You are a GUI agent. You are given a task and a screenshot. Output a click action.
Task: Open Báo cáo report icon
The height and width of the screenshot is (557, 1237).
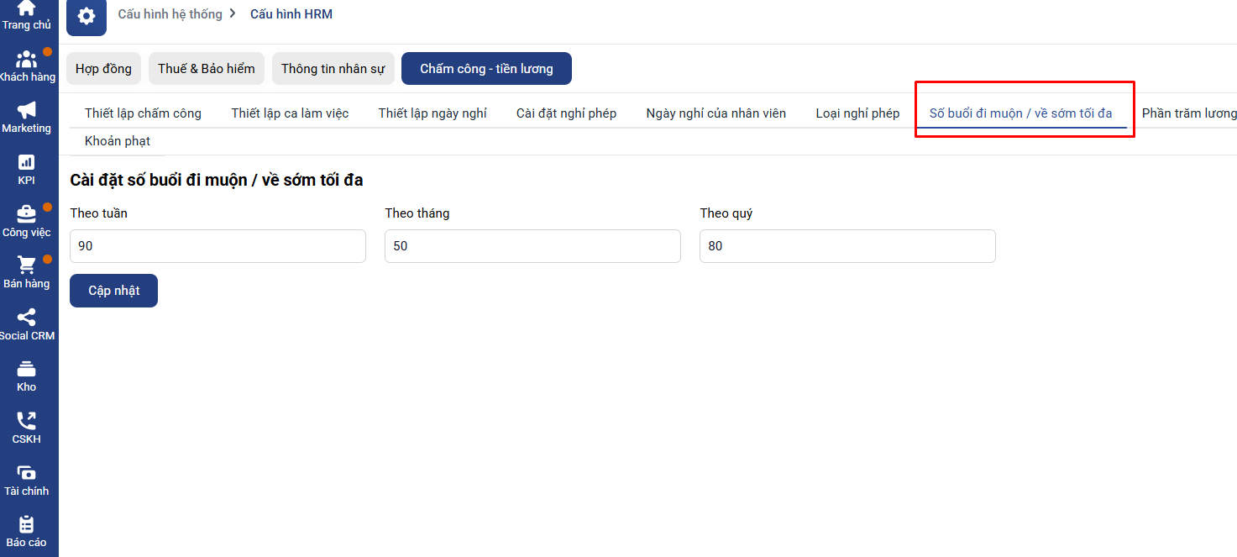point(26,525)
